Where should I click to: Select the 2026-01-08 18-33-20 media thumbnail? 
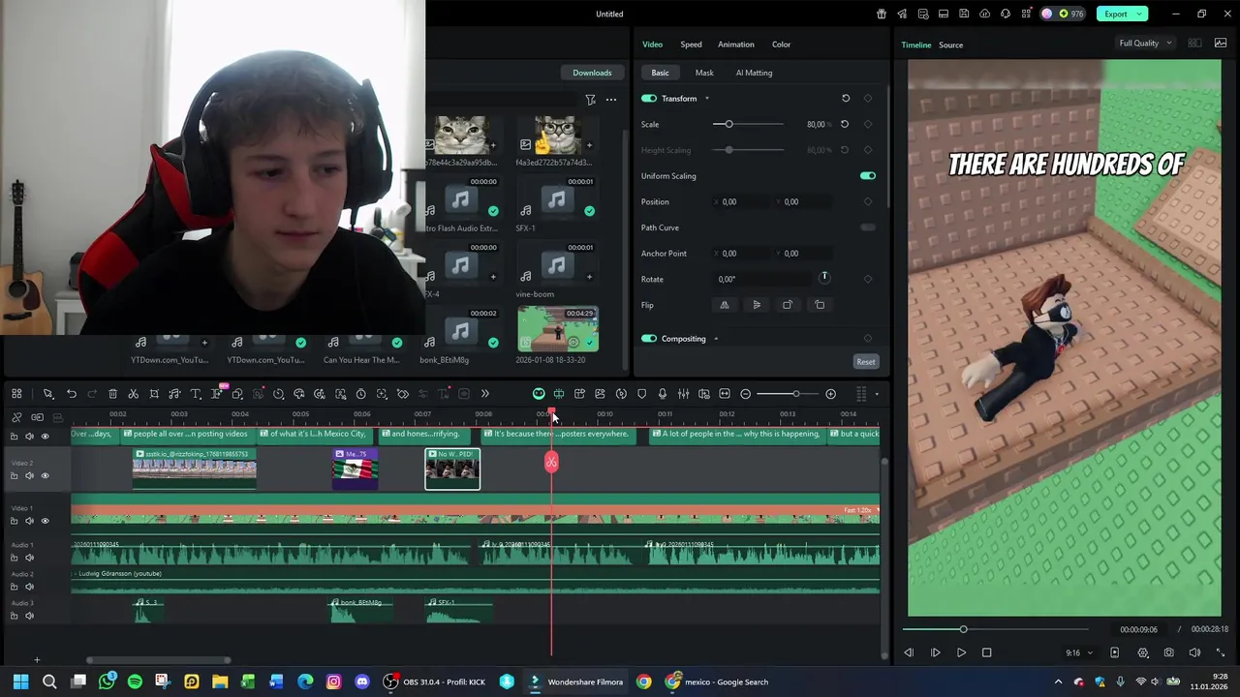[558, 330]
